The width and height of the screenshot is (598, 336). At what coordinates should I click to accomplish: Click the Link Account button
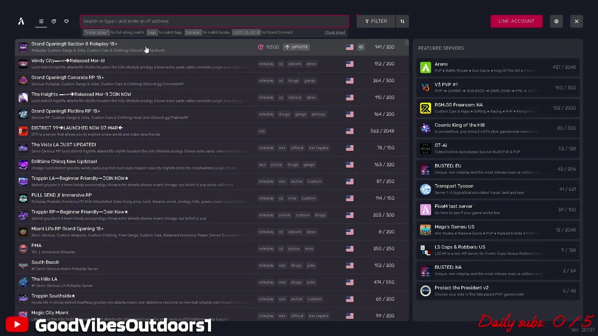516,21
